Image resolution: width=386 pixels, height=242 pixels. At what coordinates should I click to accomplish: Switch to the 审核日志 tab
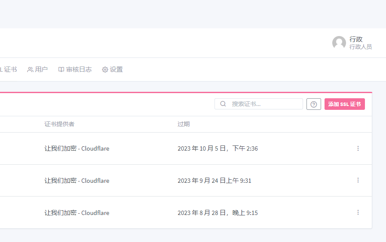(75, 70)
